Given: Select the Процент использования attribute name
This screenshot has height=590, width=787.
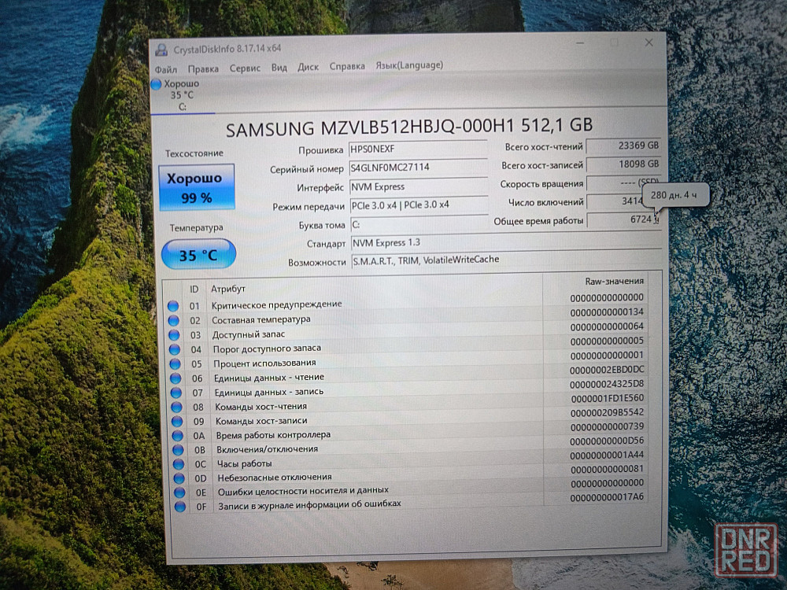Looking at the screenshot, I should pos(264,363).
